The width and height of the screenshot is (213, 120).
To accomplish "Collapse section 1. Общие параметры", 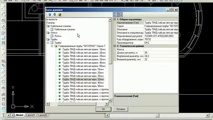I will (115, 19).
